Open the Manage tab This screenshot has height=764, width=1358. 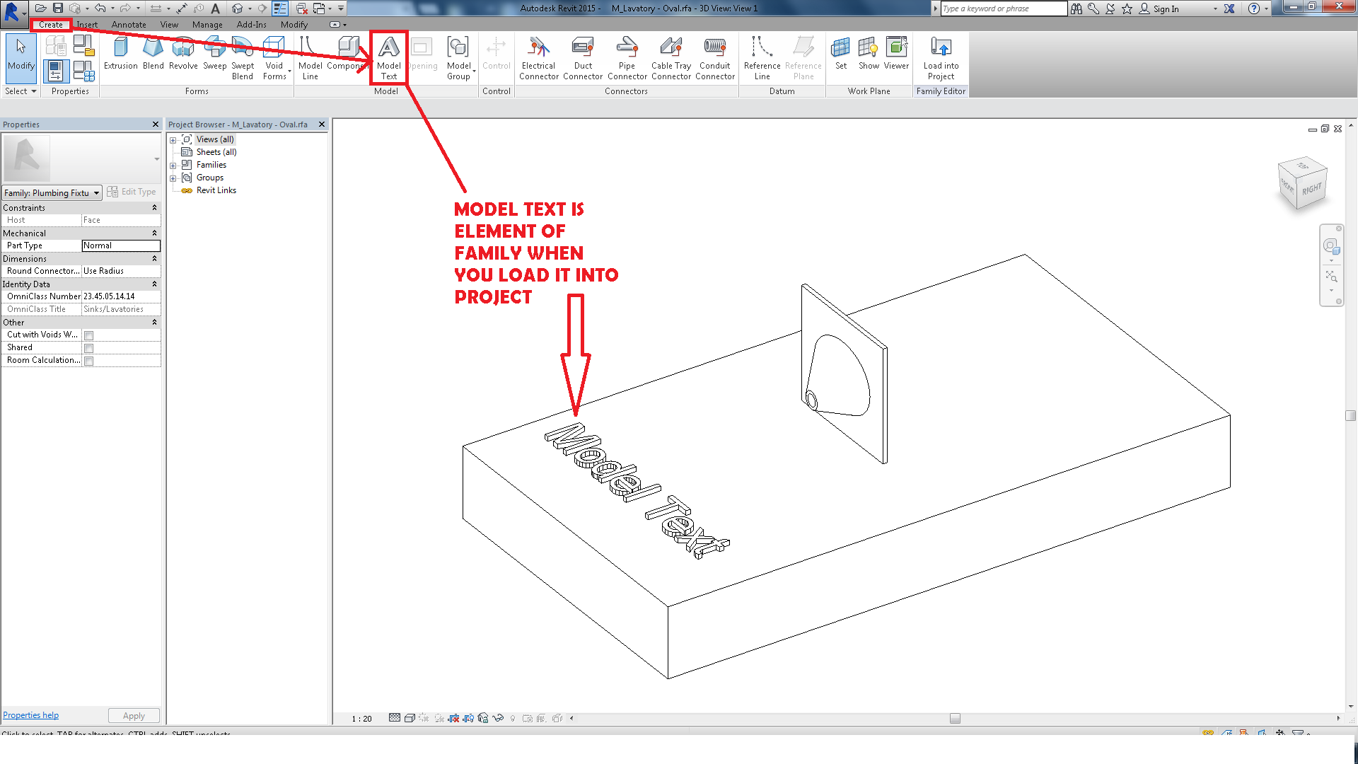click(207, 24)
